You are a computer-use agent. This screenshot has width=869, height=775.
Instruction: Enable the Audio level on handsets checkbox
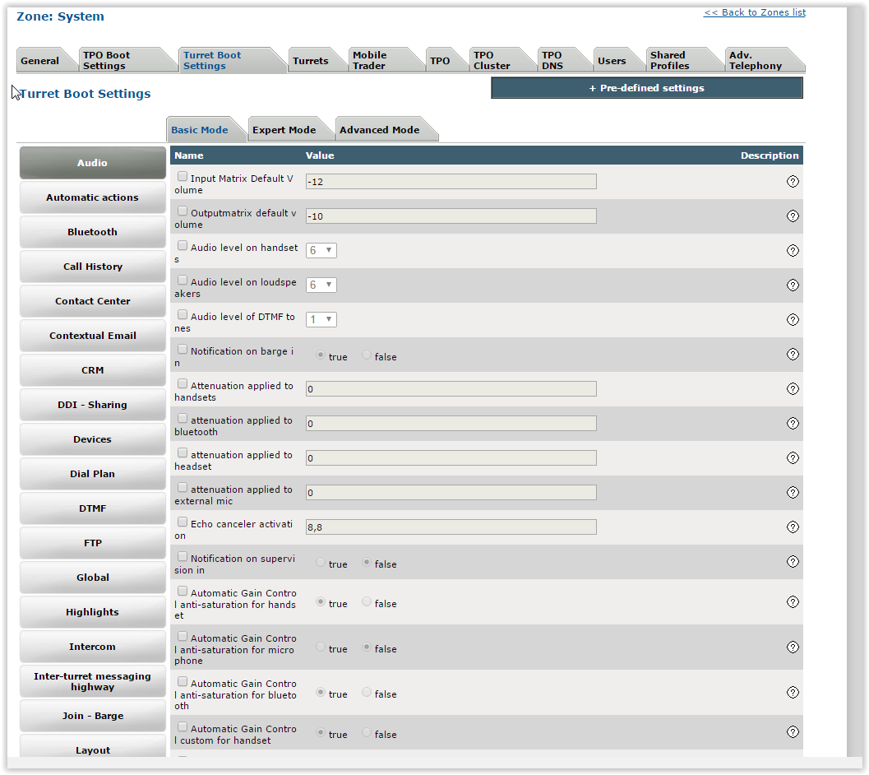(x=183, y=245)
